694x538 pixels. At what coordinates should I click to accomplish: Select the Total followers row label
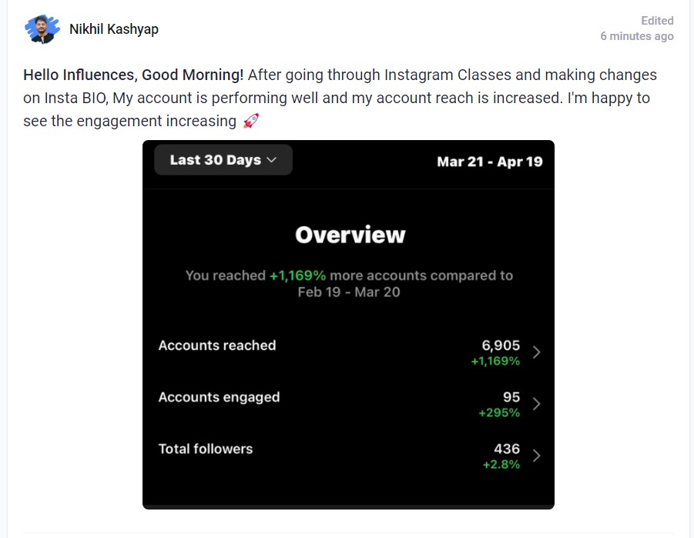(206, 449)
